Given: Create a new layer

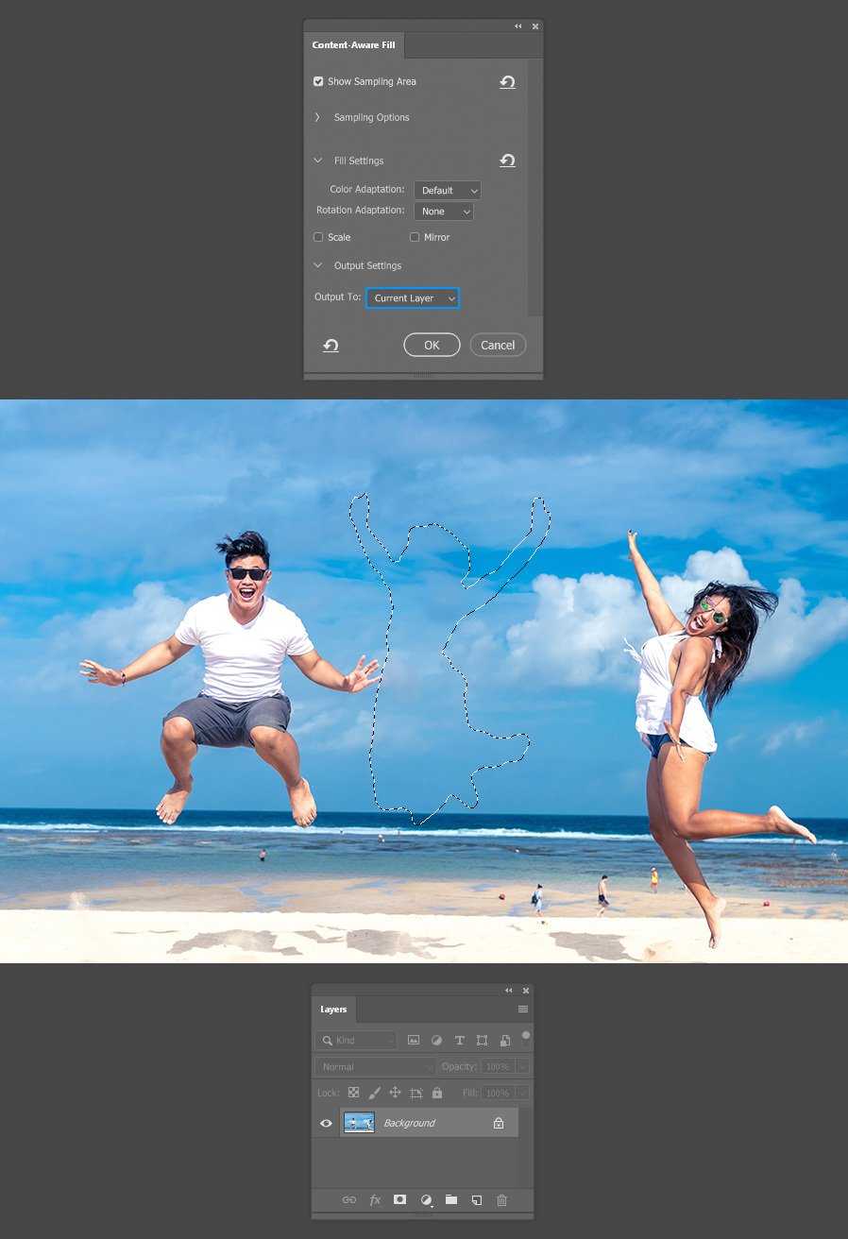Looking at the screenshot, I should point(477,1199).
